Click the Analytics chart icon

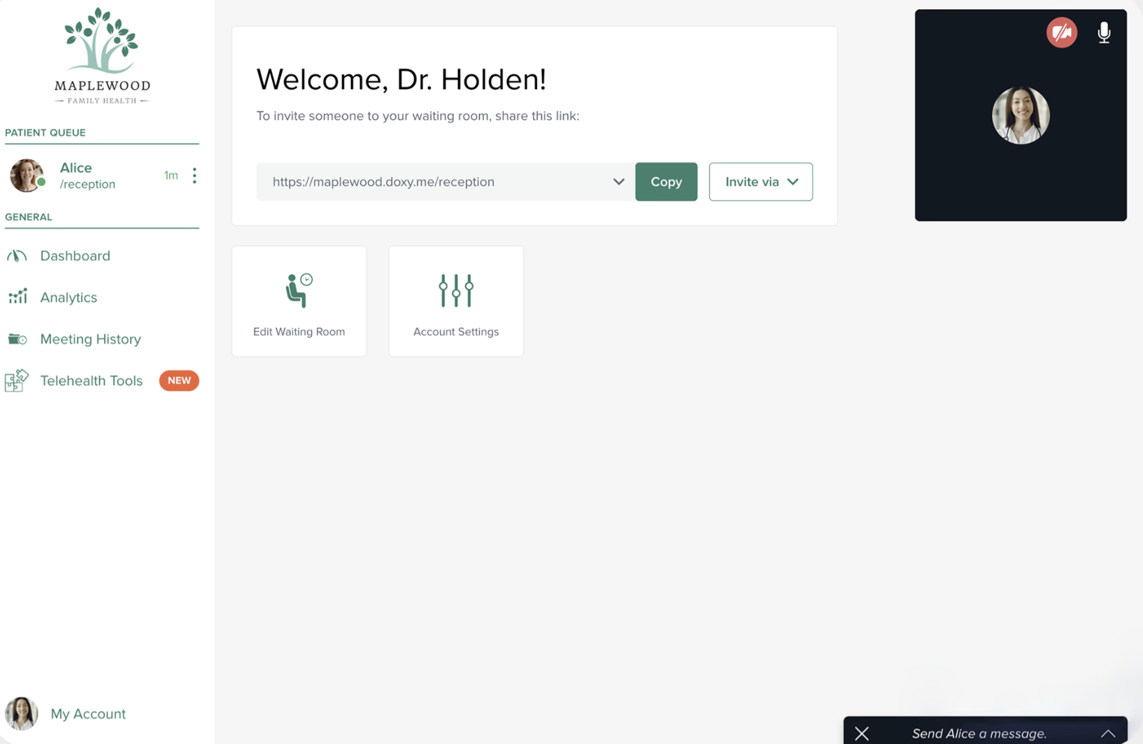pyautogui.click(x=17, y=297)
